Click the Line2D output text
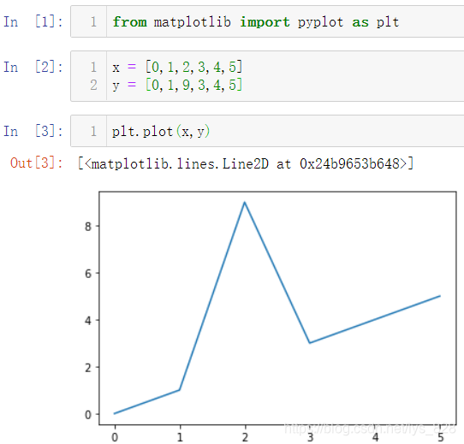Screen dimensions: 464x444 pyautogui.click(x=246, y=163)
